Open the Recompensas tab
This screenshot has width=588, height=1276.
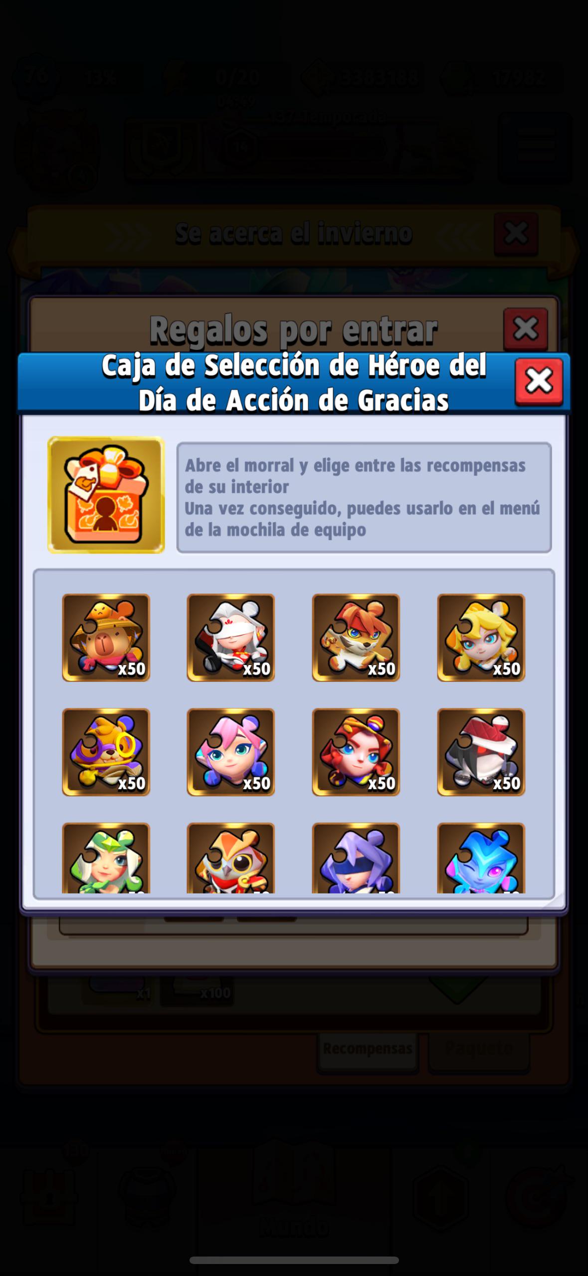coord(368,1048)
